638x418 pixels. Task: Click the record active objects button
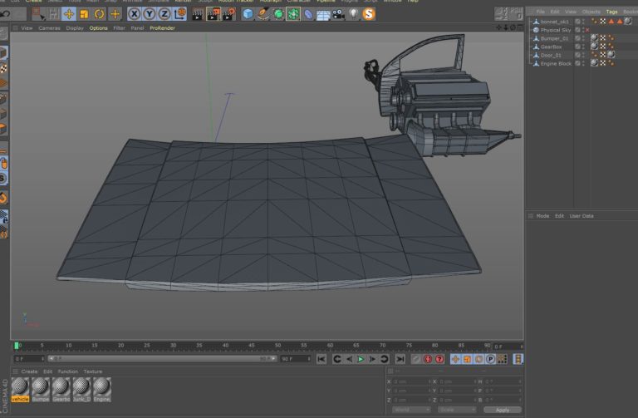point(427,359)
